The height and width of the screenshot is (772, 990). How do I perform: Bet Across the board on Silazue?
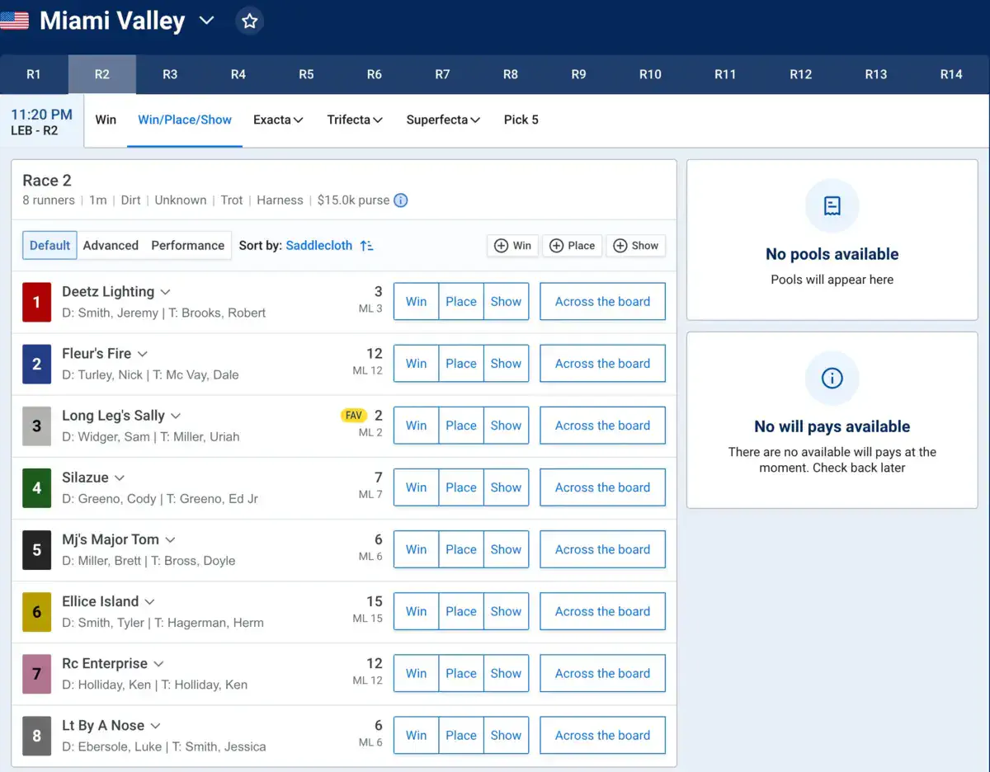(x=602, y=487)
